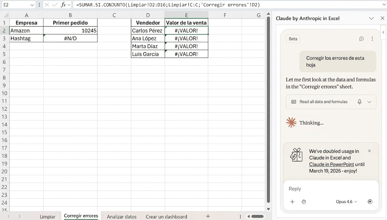Select cell containing 10245

[x=70, y=30]
